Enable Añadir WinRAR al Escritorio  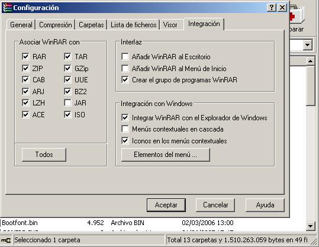click(125, 56)
